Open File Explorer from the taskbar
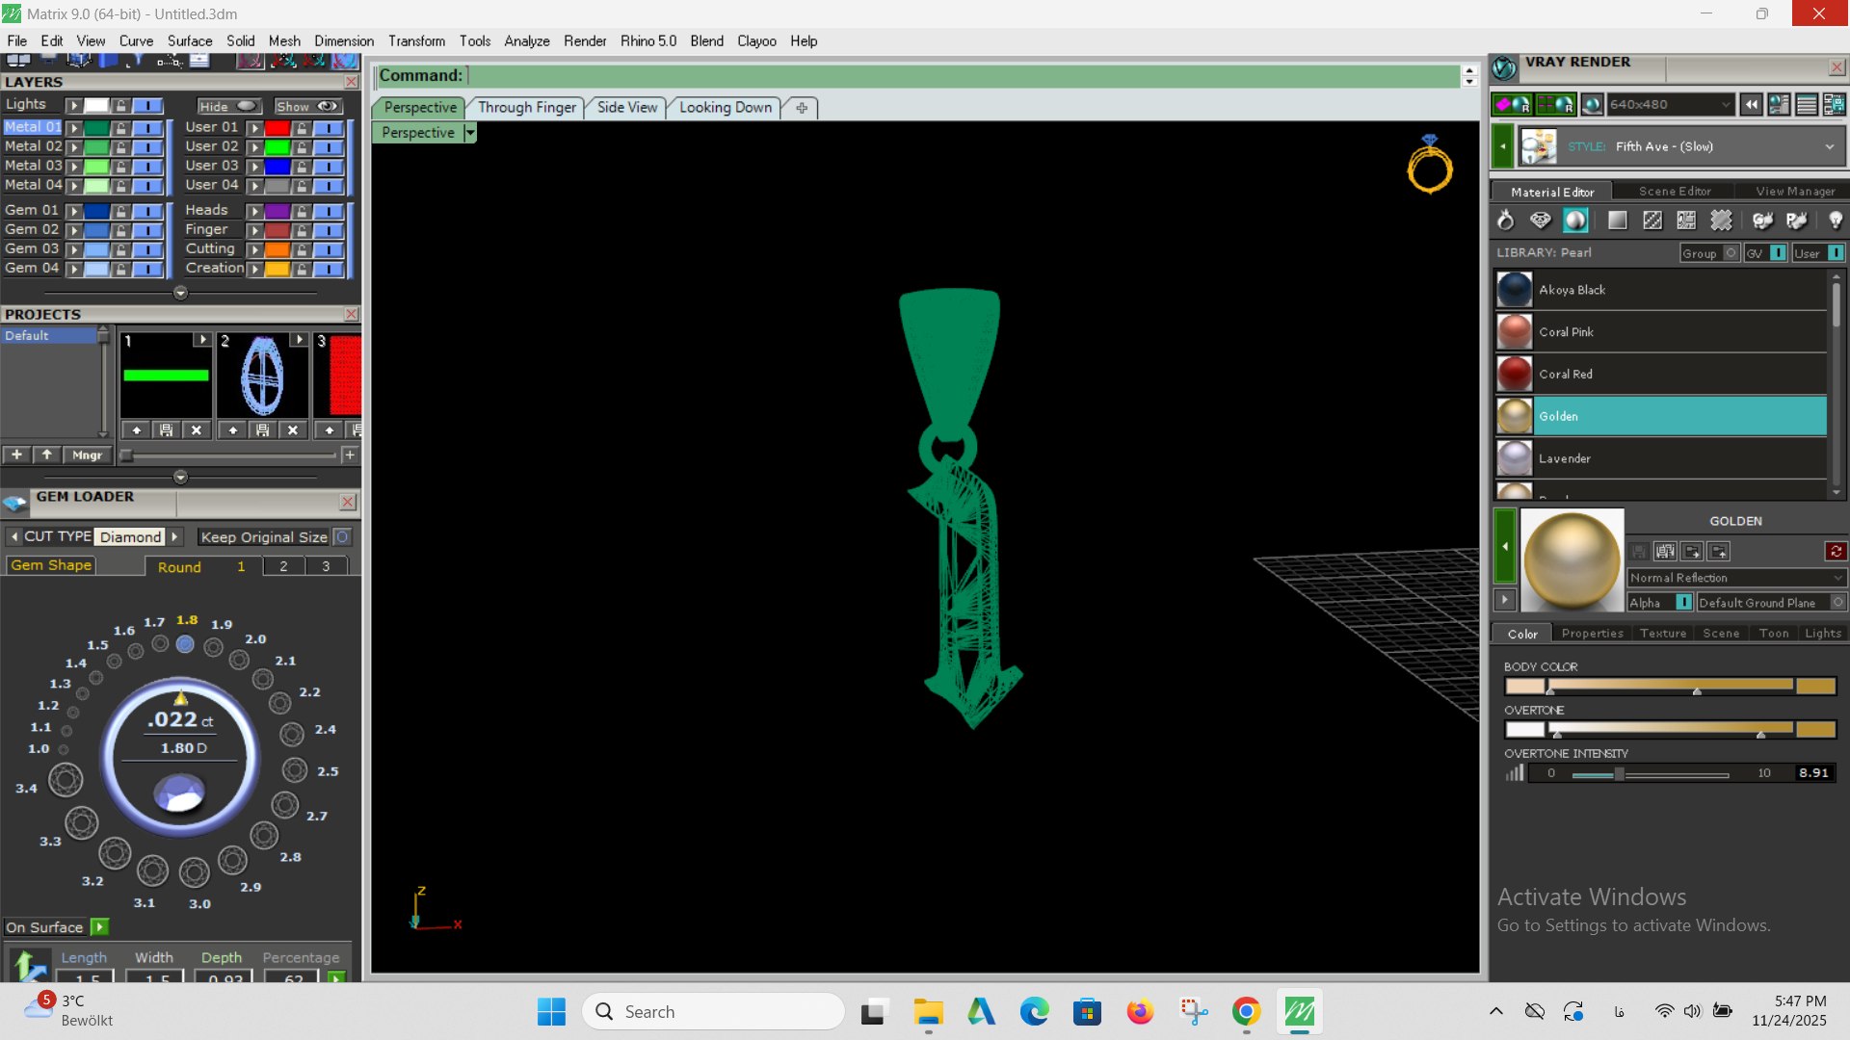 tap(928, 1011)
